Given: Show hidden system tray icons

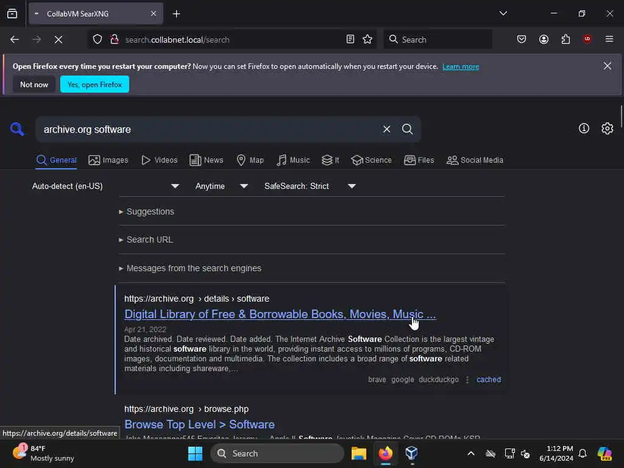Looking at the screenshot, I should (x=471, y=453).
